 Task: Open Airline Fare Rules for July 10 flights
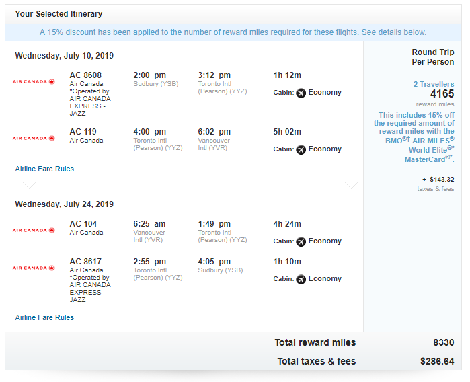(x=44, y=169)
